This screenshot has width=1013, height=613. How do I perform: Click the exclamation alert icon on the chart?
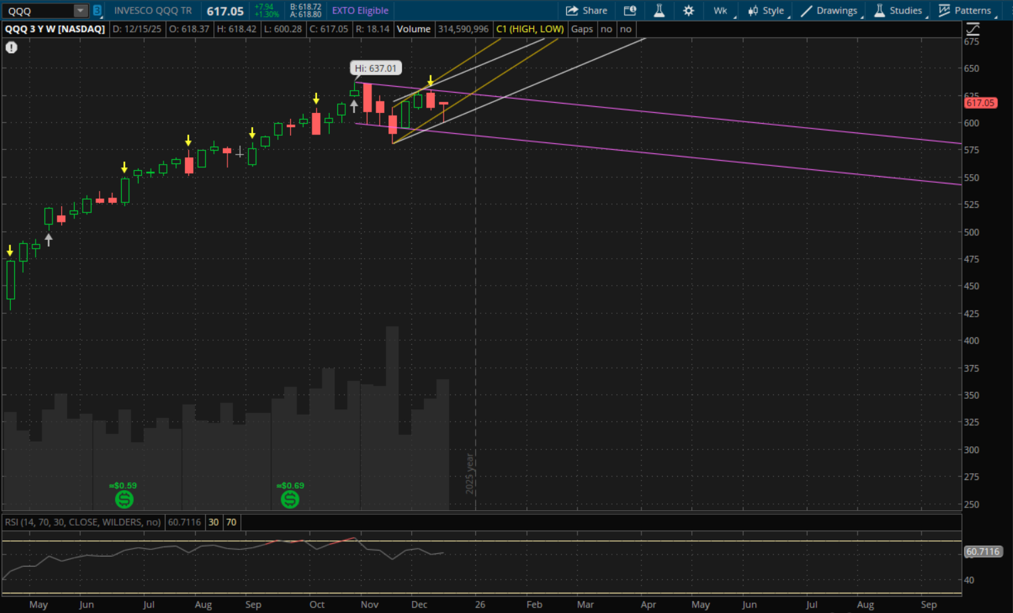point(11,48)
